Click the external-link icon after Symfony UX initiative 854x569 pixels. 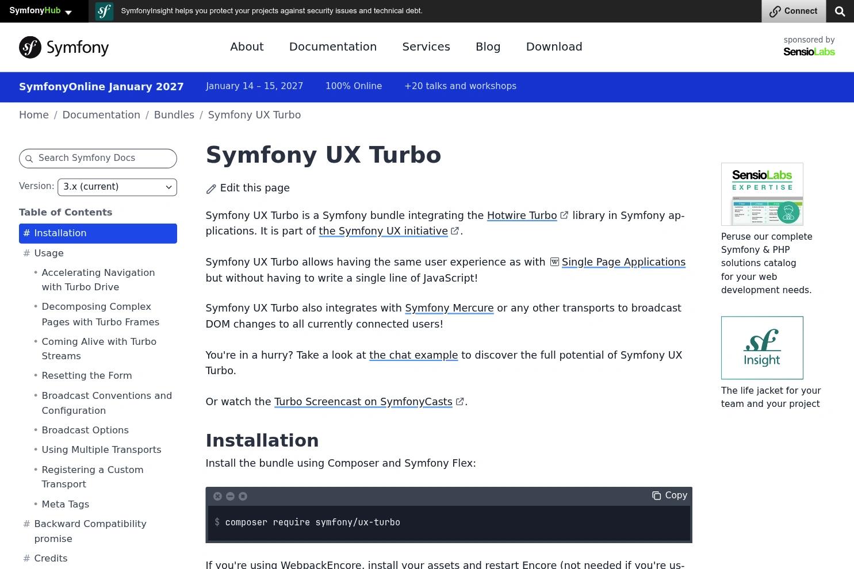455,231
